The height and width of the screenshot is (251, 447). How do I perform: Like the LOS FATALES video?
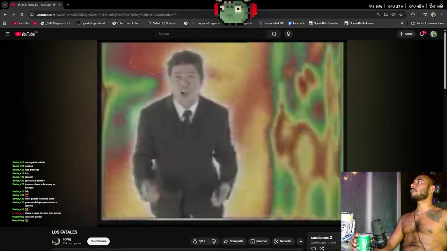pos(199,241)
